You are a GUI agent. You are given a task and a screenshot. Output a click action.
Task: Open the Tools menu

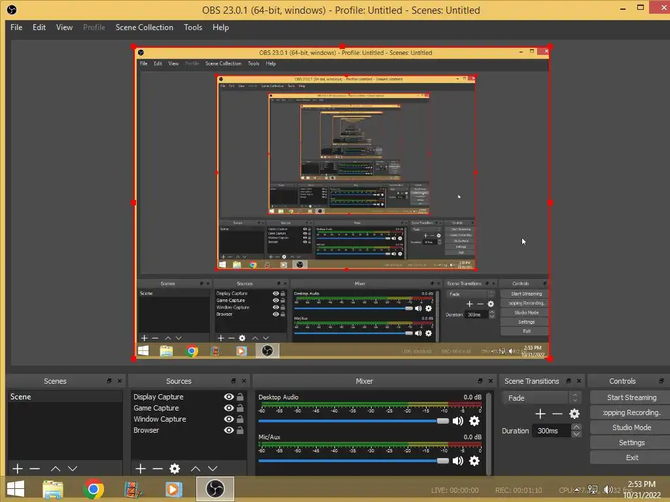tap(193, 27)
